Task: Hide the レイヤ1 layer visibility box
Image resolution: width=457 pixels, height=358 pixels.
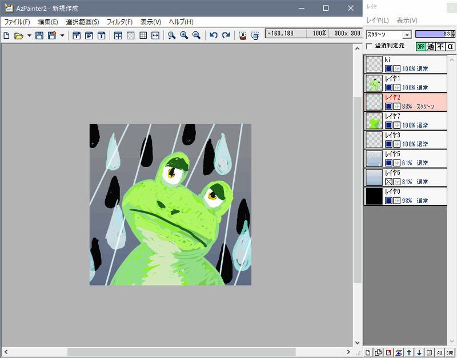Action: click(388, 88)
